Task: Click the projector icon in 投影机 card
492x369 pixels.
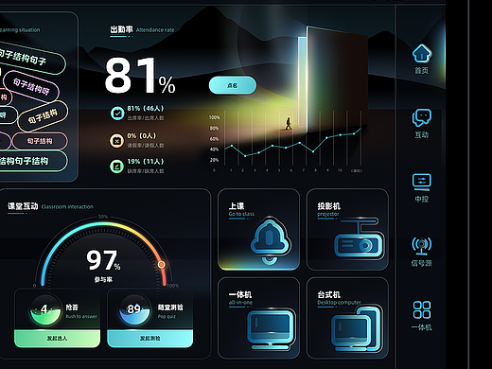Action: 359,238
